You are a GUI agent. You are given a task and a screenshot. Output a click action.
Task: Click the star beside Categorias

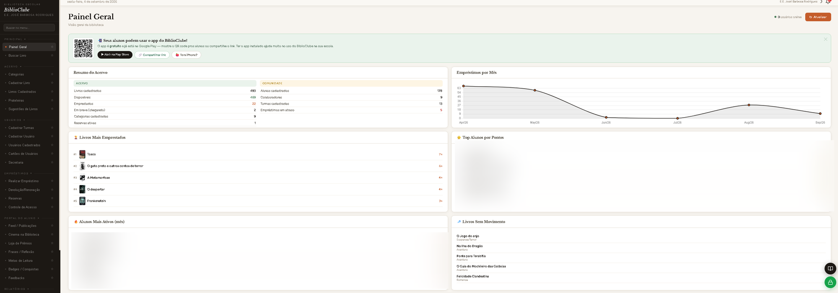(52, 75)
